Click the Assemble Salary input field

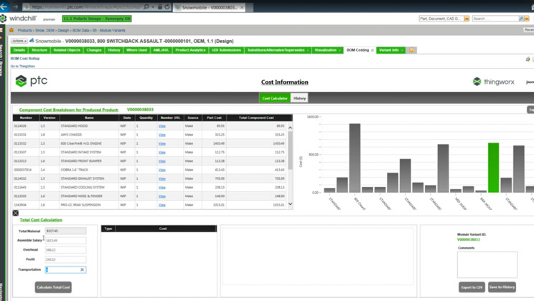(65, 241)
